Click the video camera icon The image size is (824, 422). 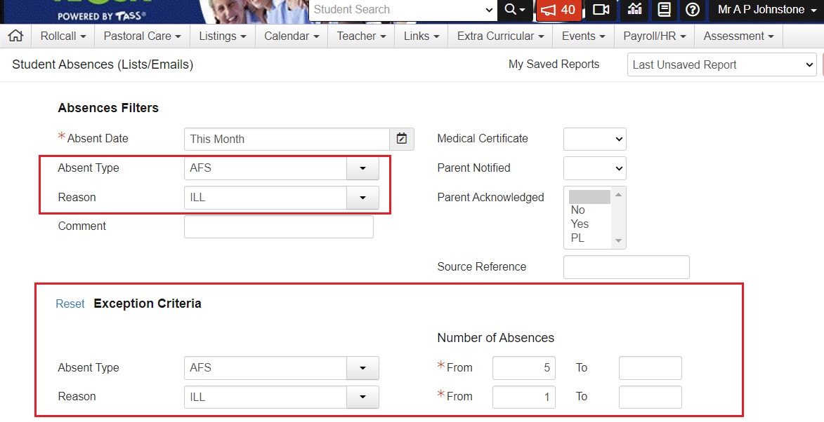[601, 10]
